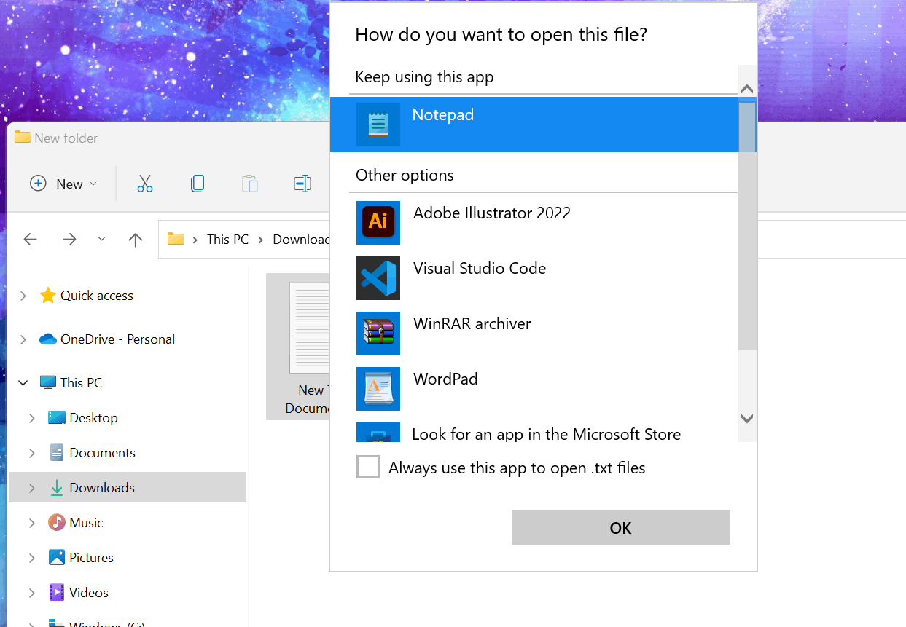Screen dimensions: 906x627
Task: Pick the Visual Studio Code icon
Action: click(378, 278)
